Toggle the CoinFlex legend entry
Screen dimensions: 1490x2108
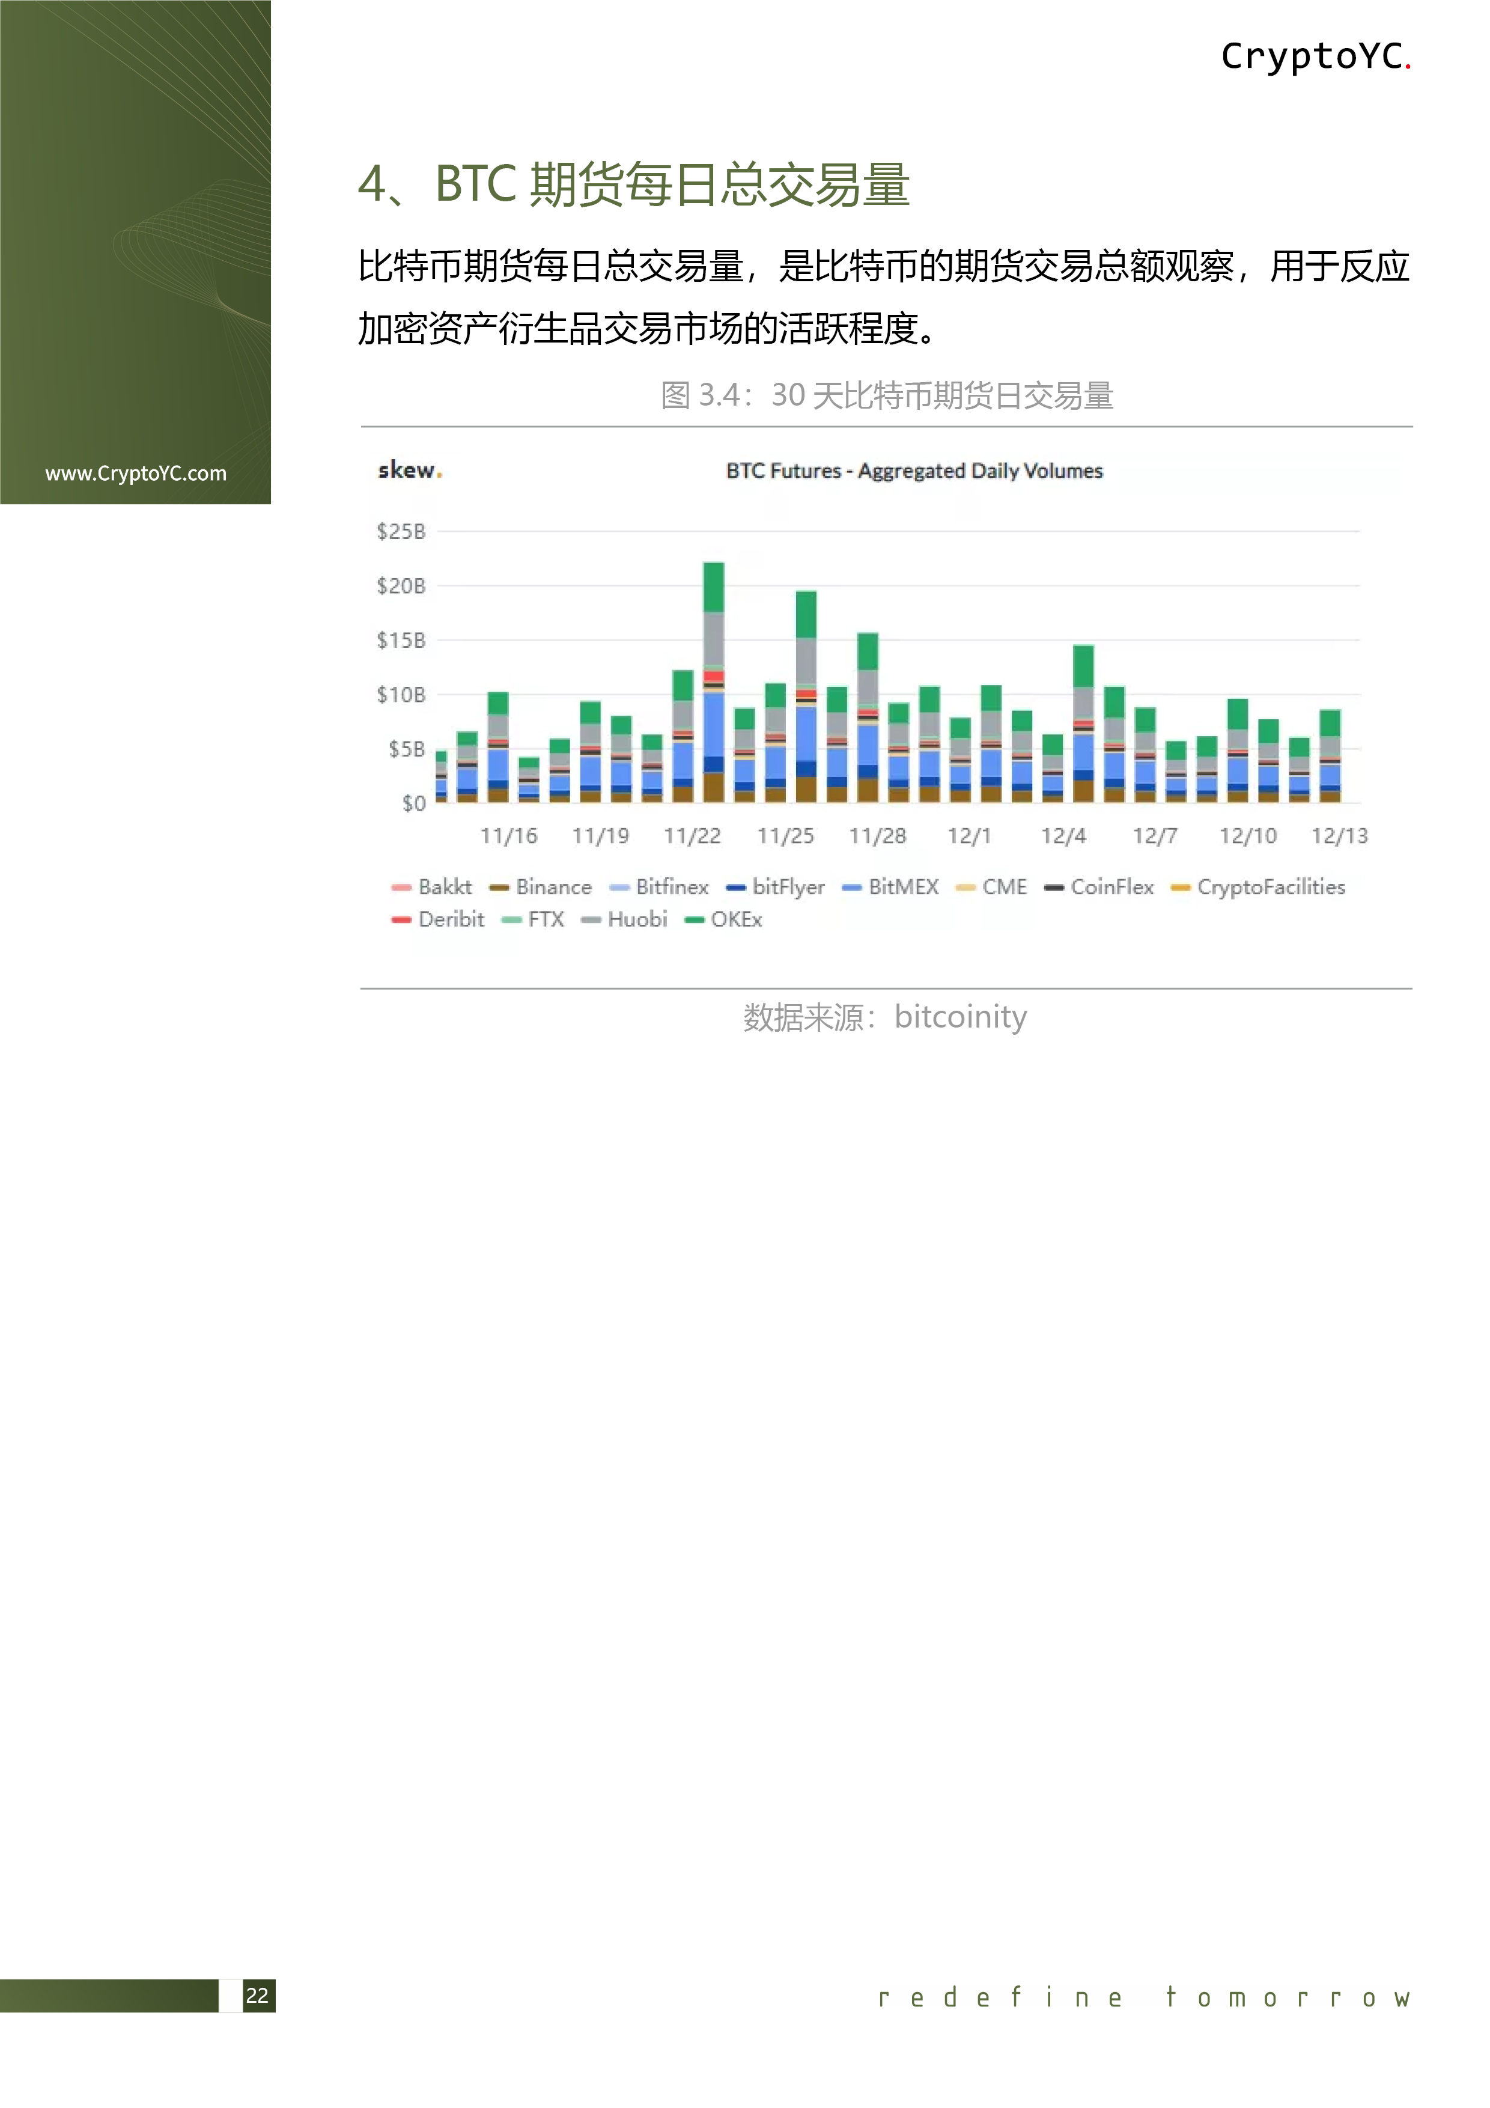[x=1099, y=887]
